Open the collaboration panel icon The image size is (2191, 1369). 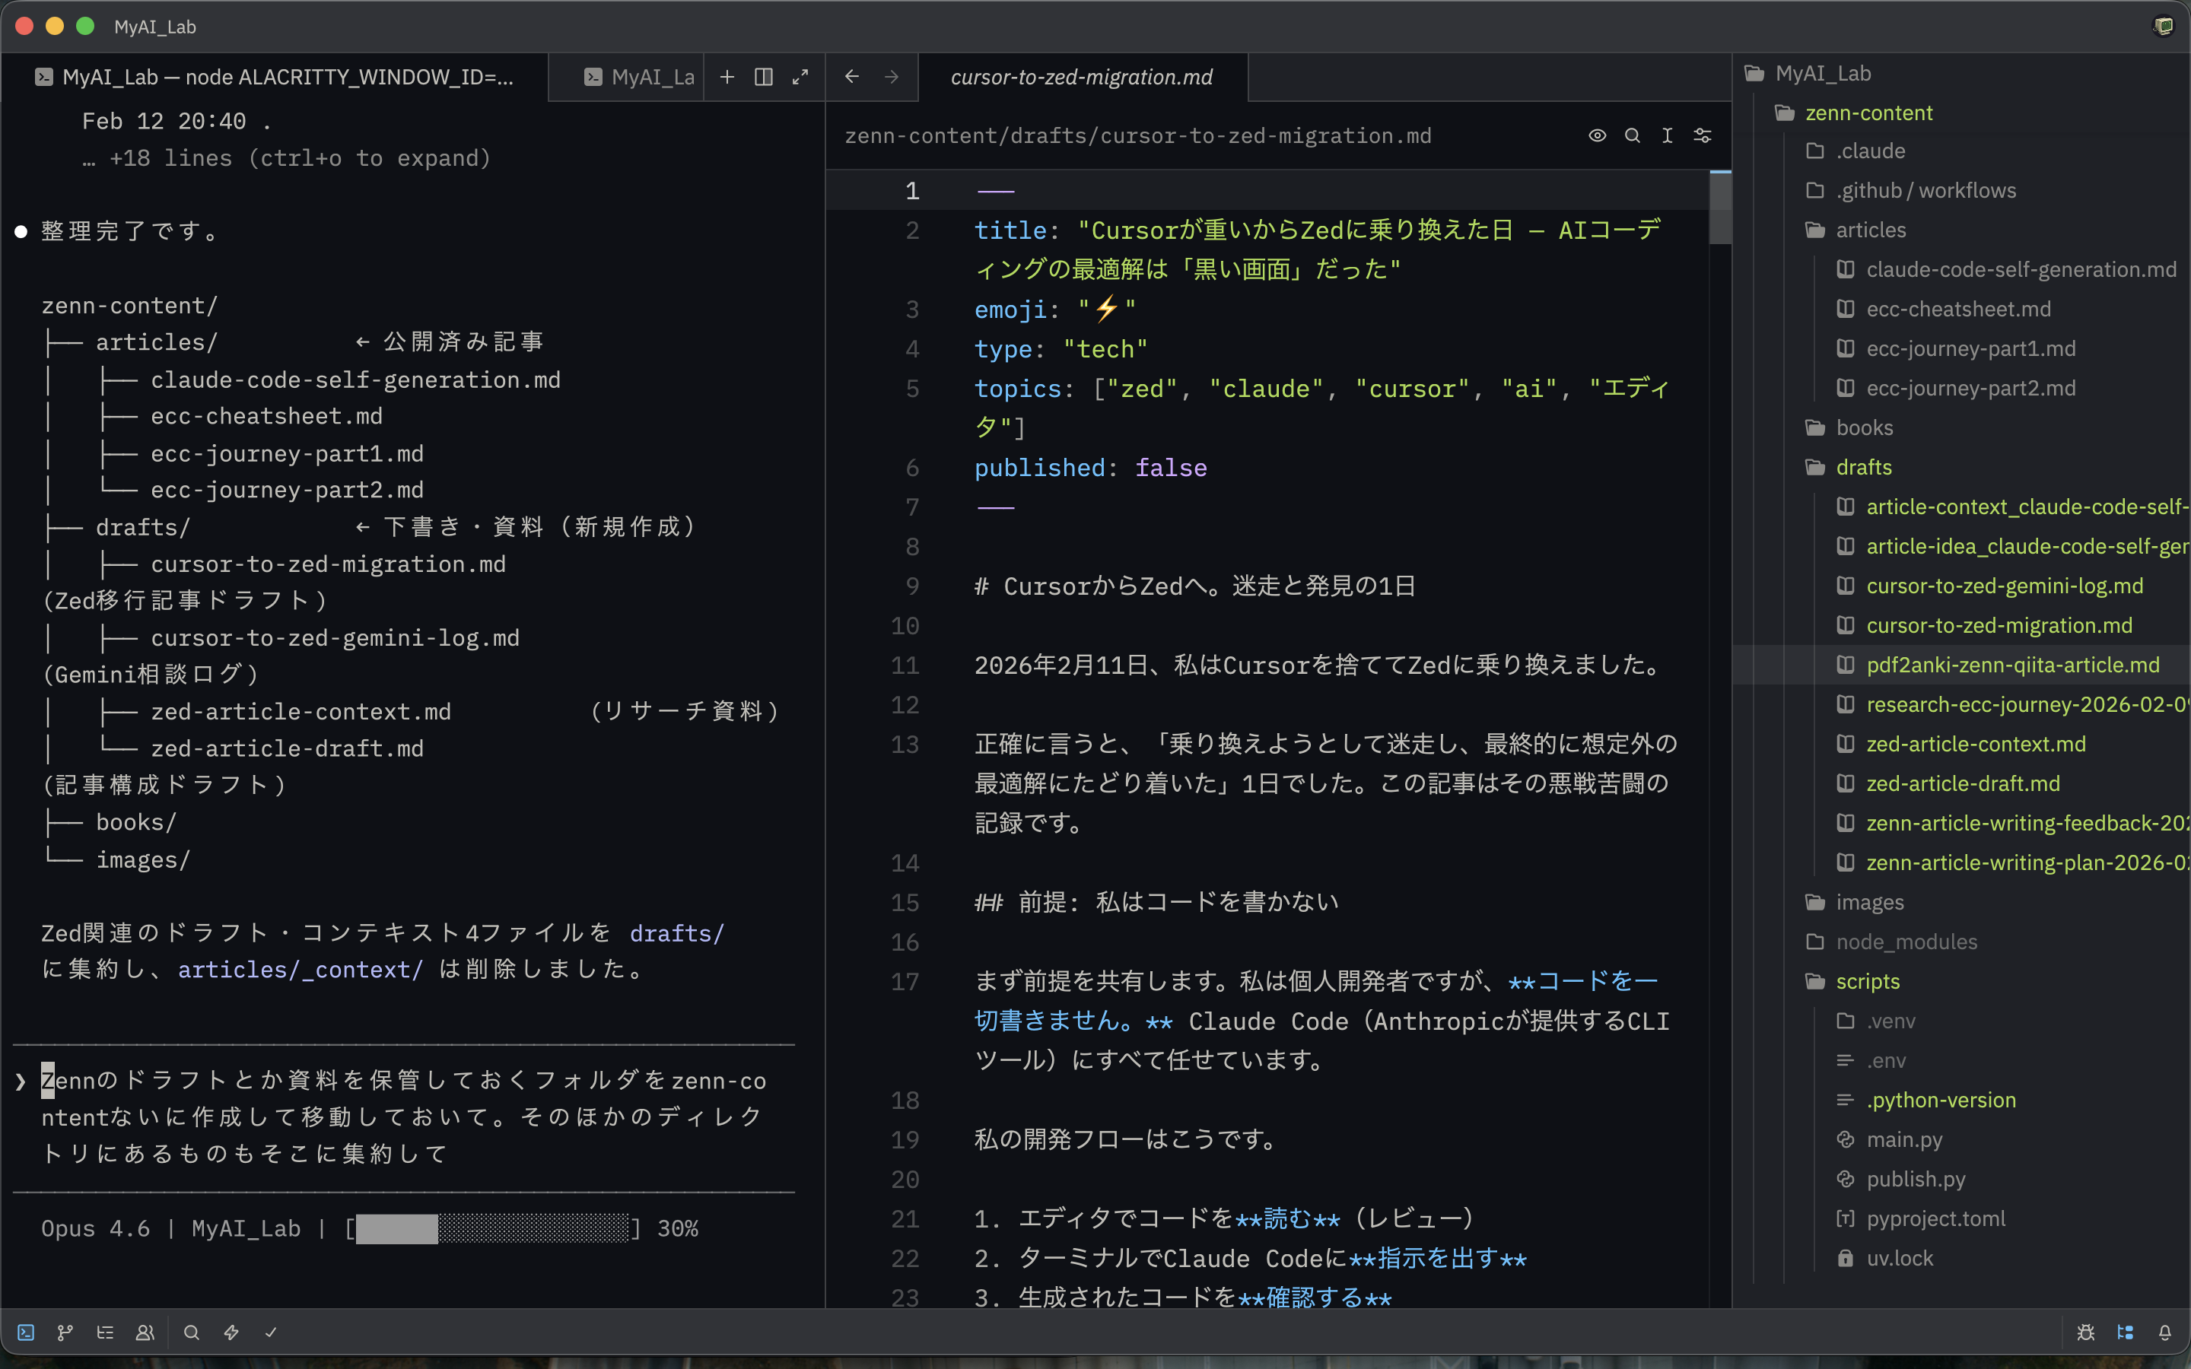(x=145, y=1332)
